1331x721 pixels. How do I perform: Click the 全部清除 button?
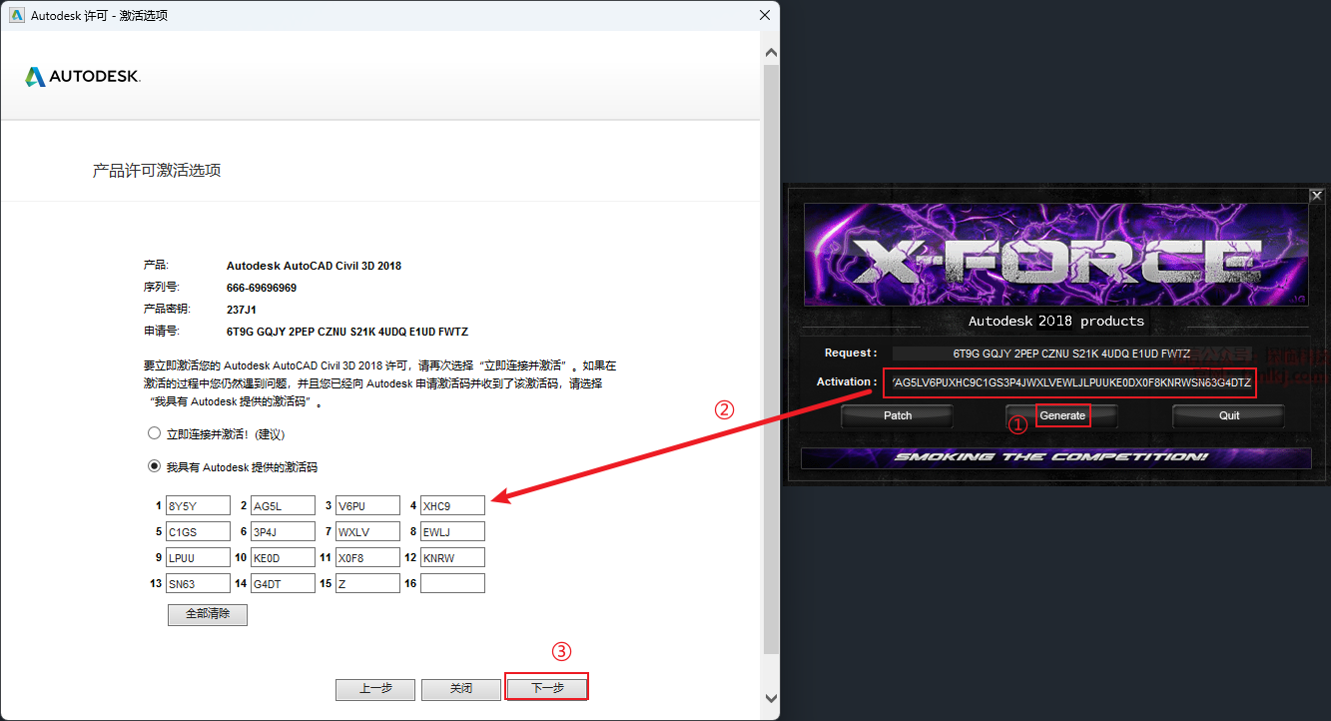208,614
